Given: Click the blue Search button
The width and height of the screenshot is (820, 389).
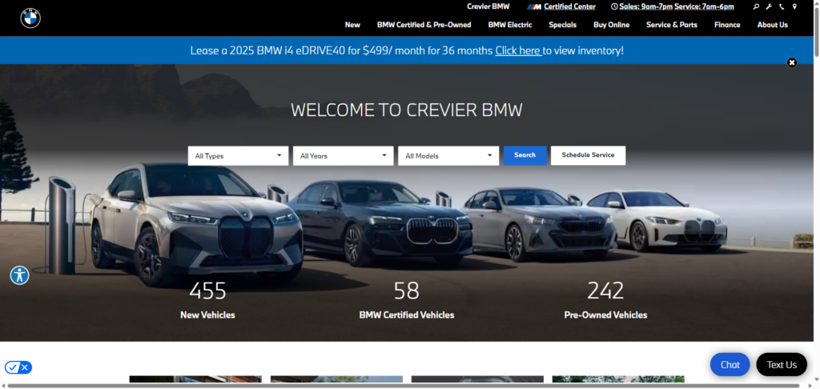Looking at the screenshot, I should [x=525, y=155].
